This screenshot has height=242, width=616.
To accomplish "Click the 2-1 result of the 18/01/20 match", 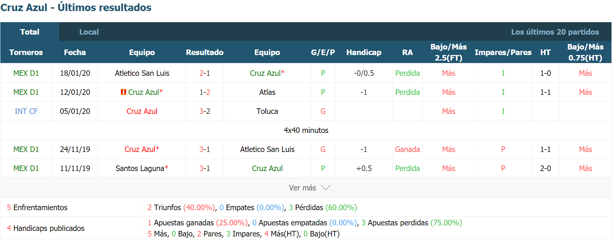I will (x=205, y=73).
